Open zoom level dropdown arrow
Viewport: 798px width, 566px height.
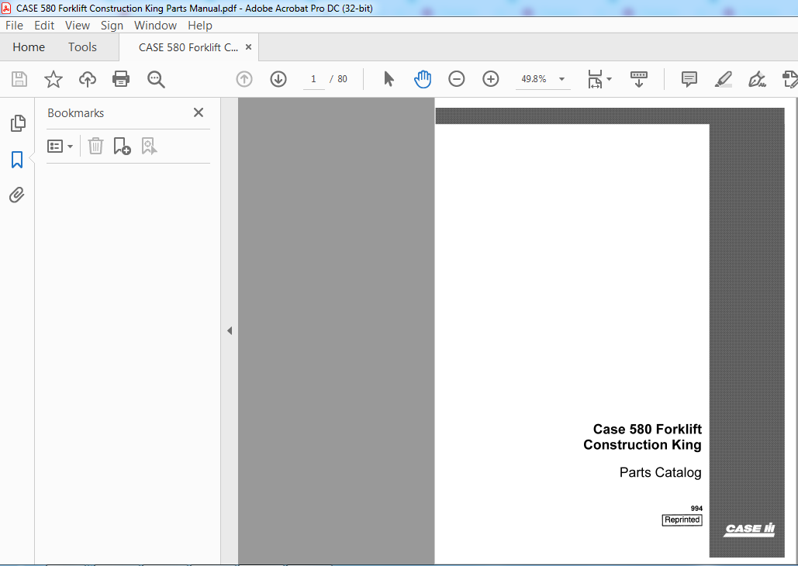(561, 79)
